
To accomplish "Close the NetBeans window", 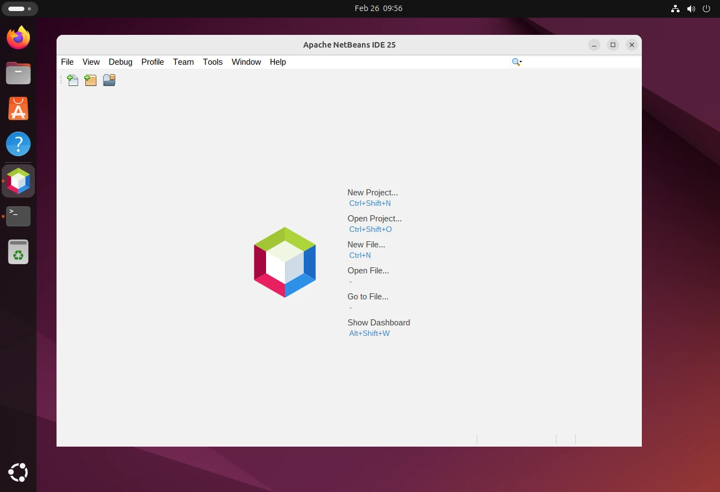I will coord(631,45).
